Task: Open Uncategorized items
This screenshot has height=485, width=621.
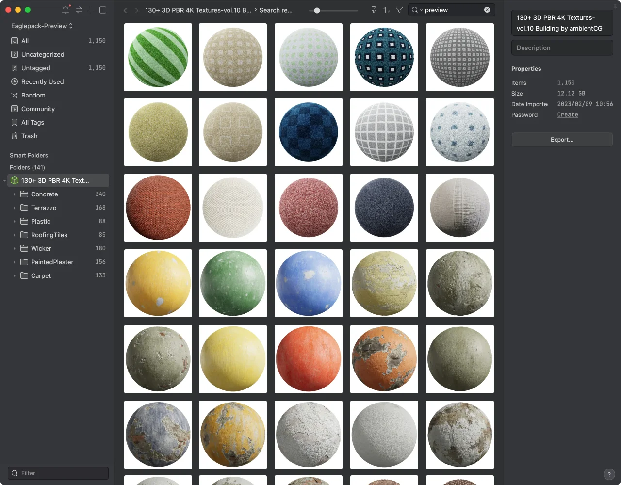Action: [58, 54]
